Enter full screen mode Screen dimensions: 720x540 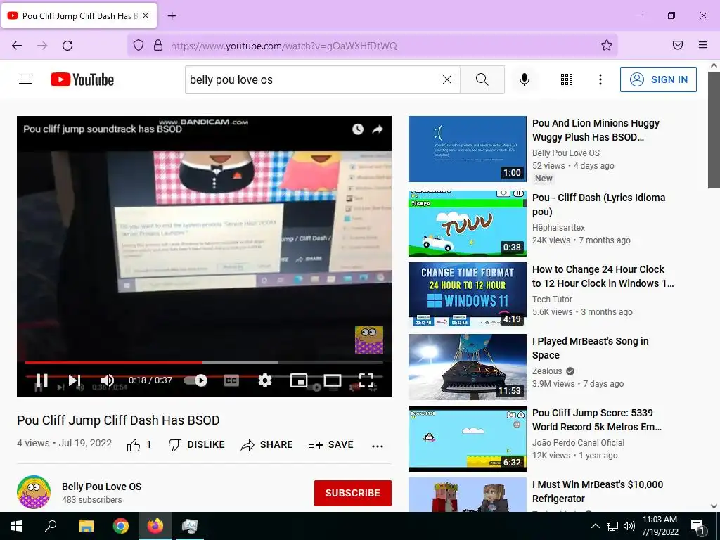point(366,380)
